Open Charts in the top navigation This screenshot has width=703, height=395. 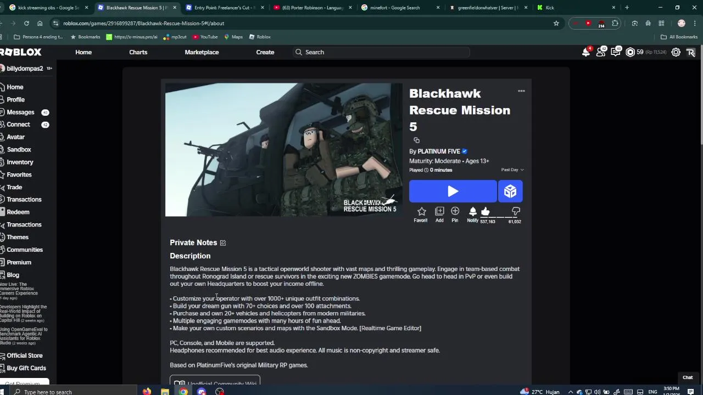[x=138, y=52]
